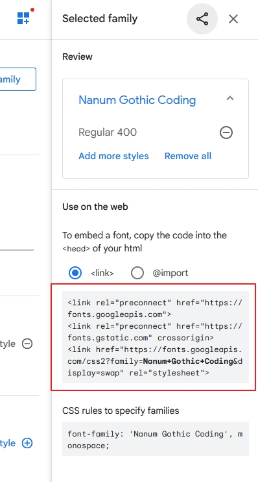
Task: Click the partially visible family button
Action: tap(18, 79)
